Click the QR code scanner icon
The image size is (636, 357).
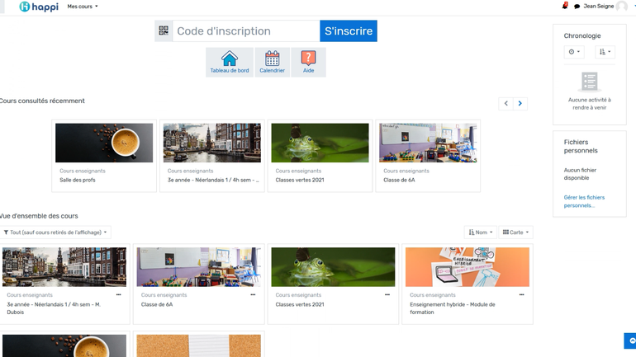click(164, 31)
